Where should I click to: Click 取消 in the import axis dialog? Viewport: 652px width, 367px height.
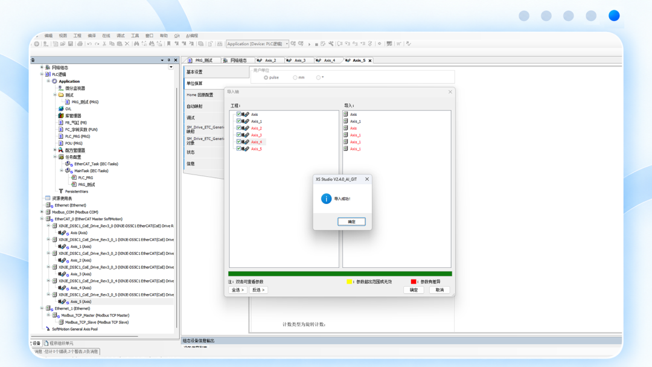[439, 290]
